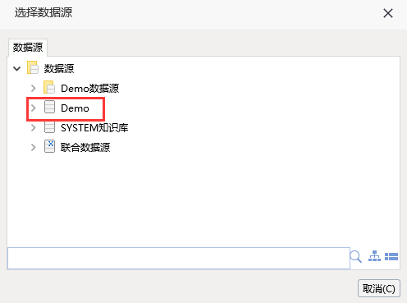
Task: Click the 取消(C) cancel button
Action: [379, 288]
